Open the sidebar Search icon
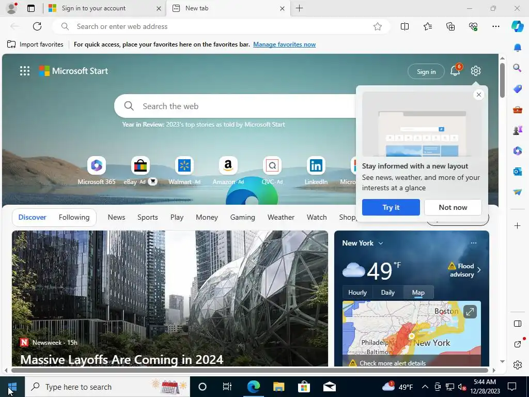 (517, 68)
